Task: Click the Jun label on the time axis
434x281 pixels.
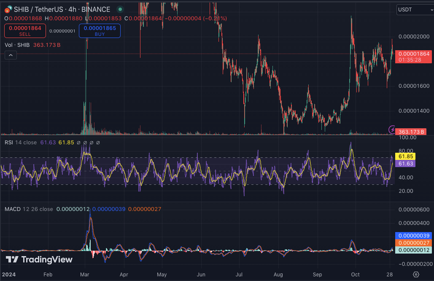Action: point(201,274)
